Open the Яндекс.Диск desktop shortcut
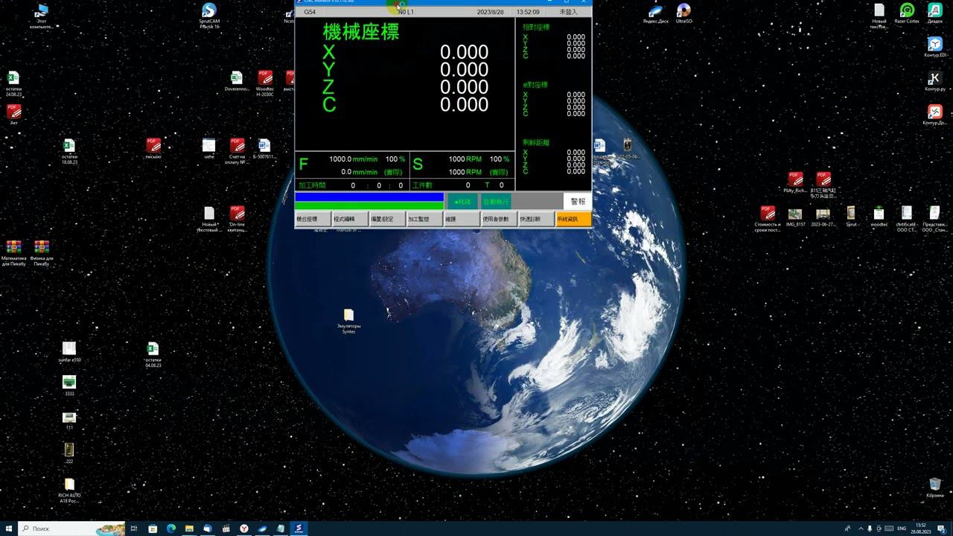Screen dimensions: 953x536 point(655,13)
